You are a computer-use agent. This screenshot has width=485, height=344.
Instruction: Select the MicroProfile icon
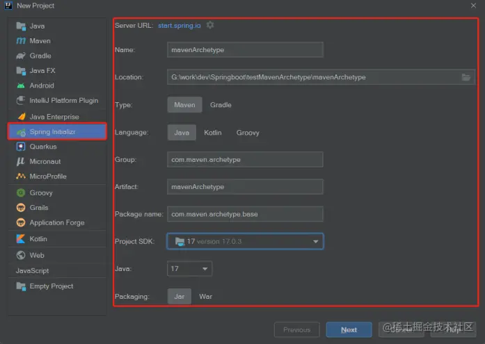pos(21,177)
